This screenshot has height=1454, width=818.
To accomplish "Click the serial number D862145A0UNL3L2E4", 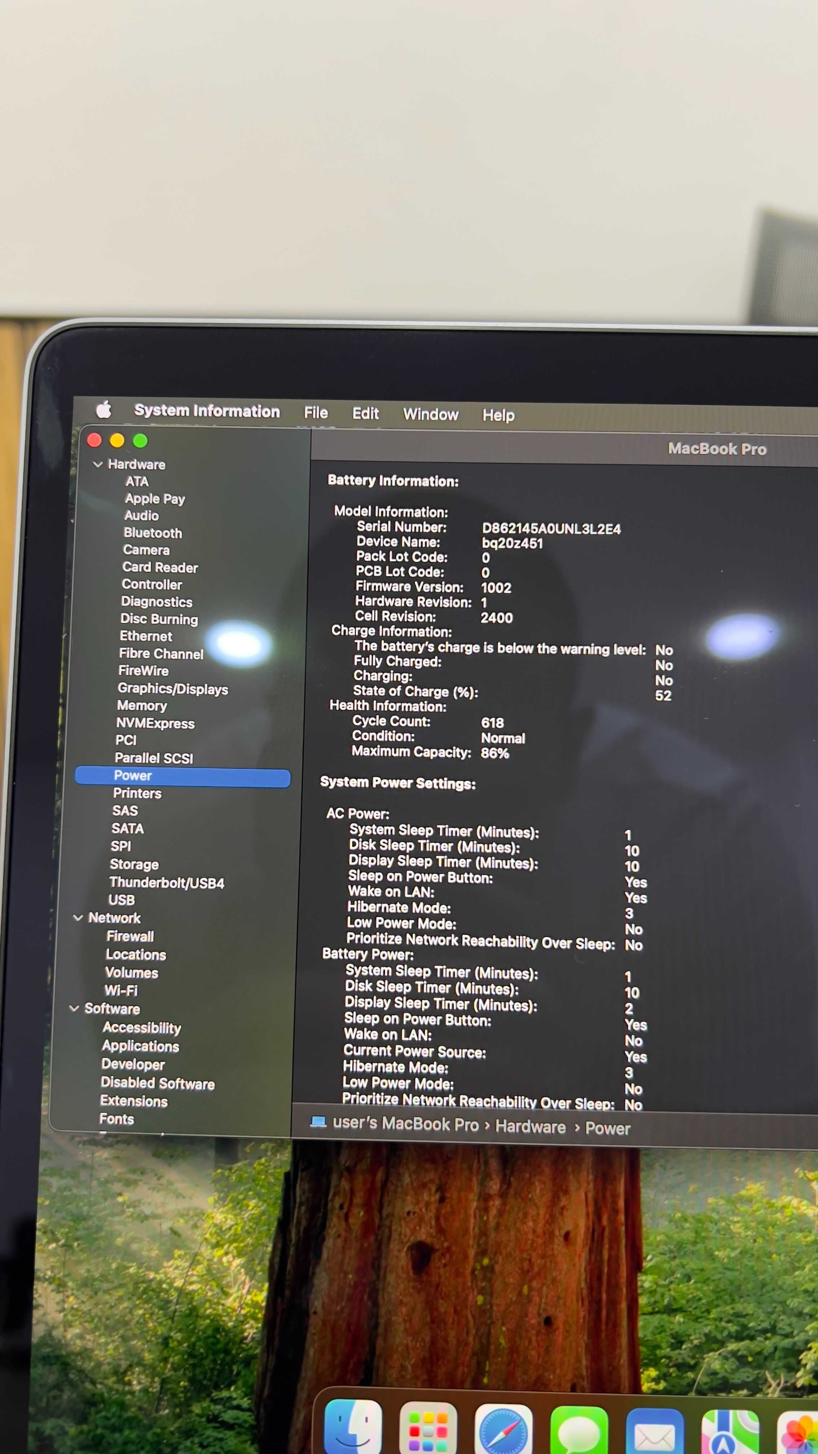I will [551, 529].
